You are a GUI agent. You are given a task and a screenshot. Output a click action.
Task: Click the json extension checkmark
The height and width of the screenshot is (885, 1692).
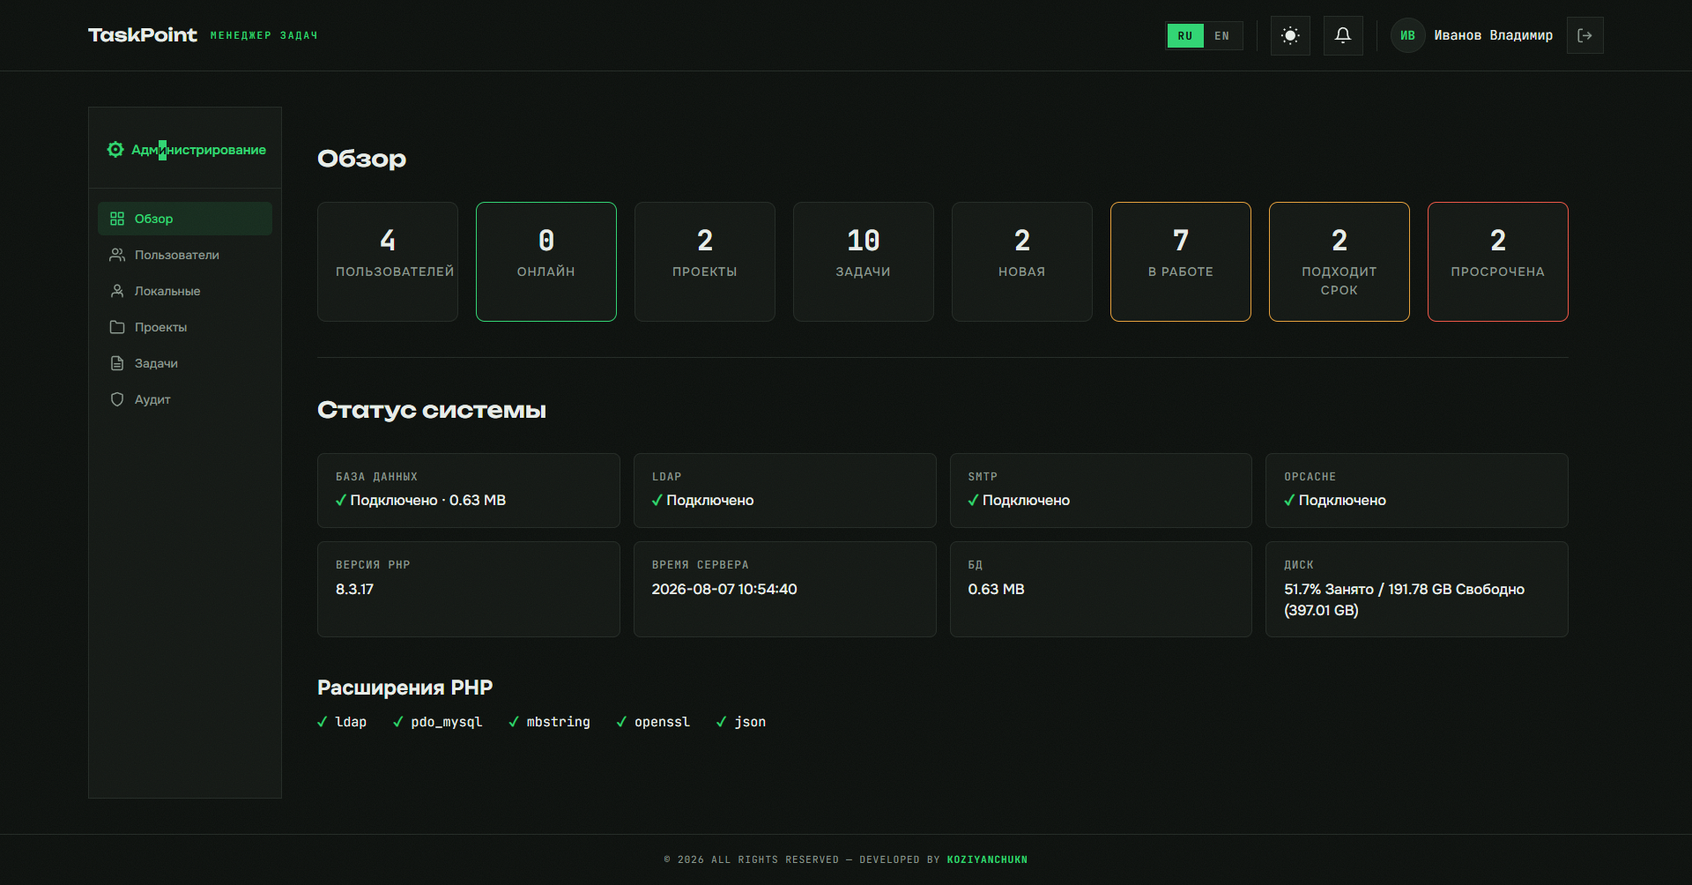[722, 722]
